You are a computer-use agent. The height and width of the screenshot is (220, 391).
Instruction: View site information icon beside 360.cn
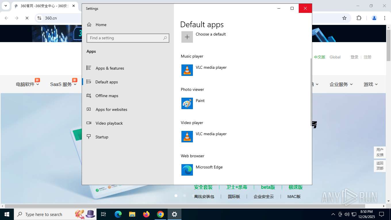(x=39, y=18)
